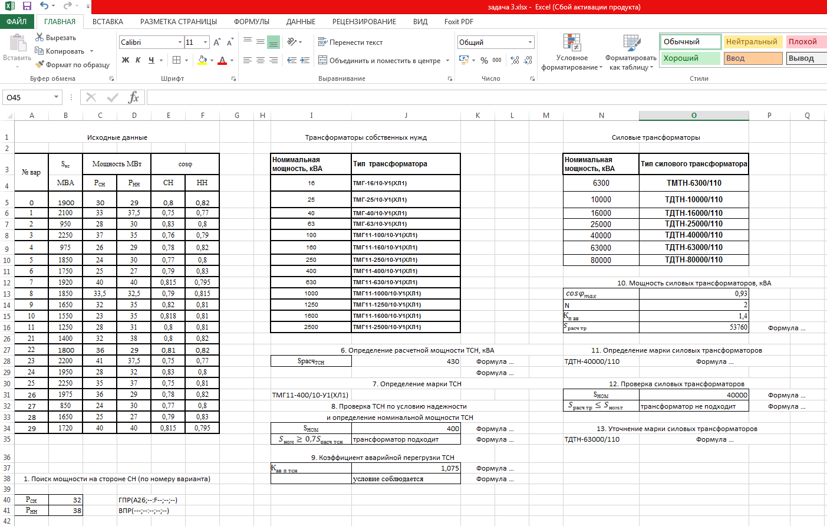Image resolution: width=827 pixels, height=526 pixels.
Task: Increase cell indent
Action: (x=305, y=60)
